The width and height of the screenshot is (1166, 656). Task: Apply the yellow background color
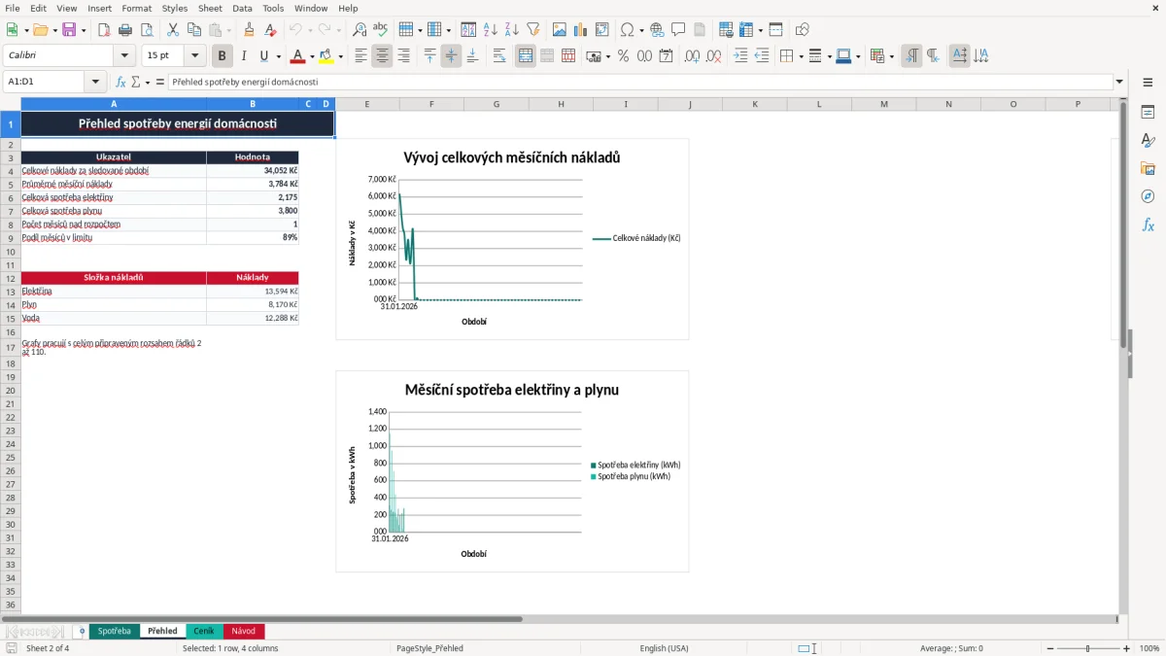click(x=326, y=56)
